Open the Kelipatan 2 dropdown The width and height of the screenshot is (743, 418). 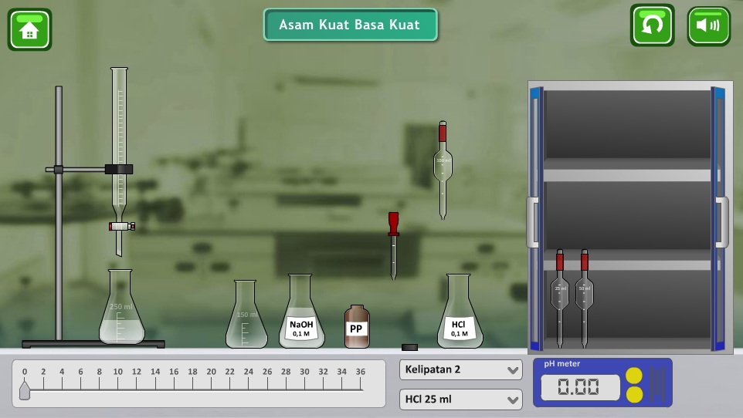(x=461, y=370)
